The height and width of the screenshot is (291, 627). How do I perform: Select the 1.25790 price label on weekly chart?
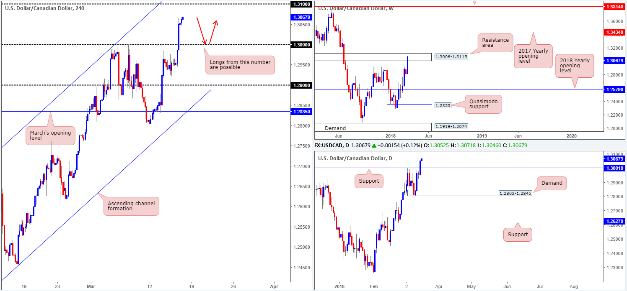click(614, 89)
